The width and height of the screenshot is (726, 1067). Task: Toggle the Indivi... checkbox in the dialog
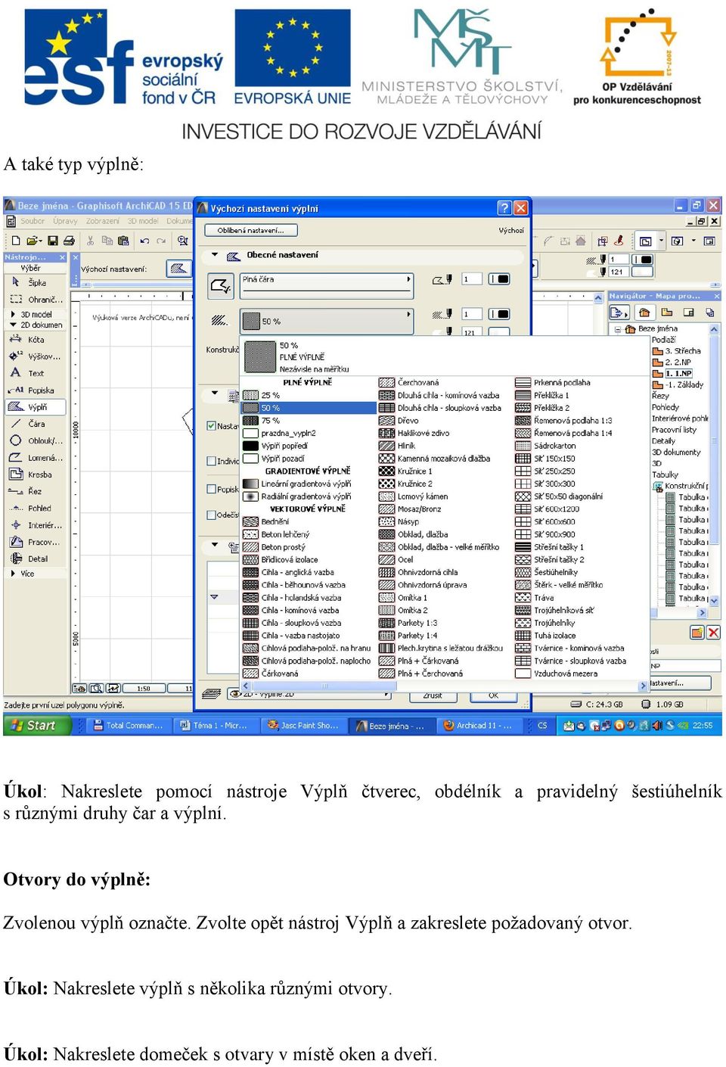[212, 461]
